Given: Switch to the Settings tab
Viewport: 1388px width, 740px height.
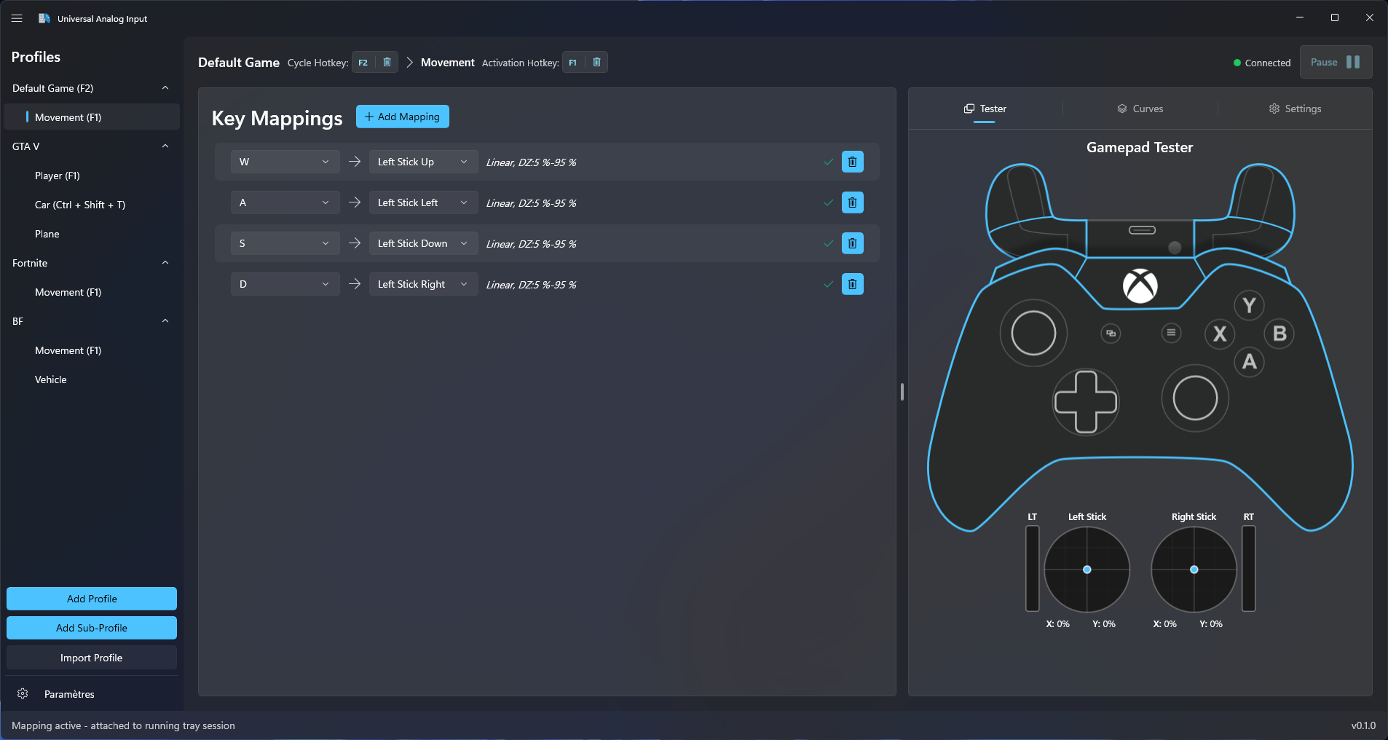Looking at the screenshot, I should (x=1295, y=109).
